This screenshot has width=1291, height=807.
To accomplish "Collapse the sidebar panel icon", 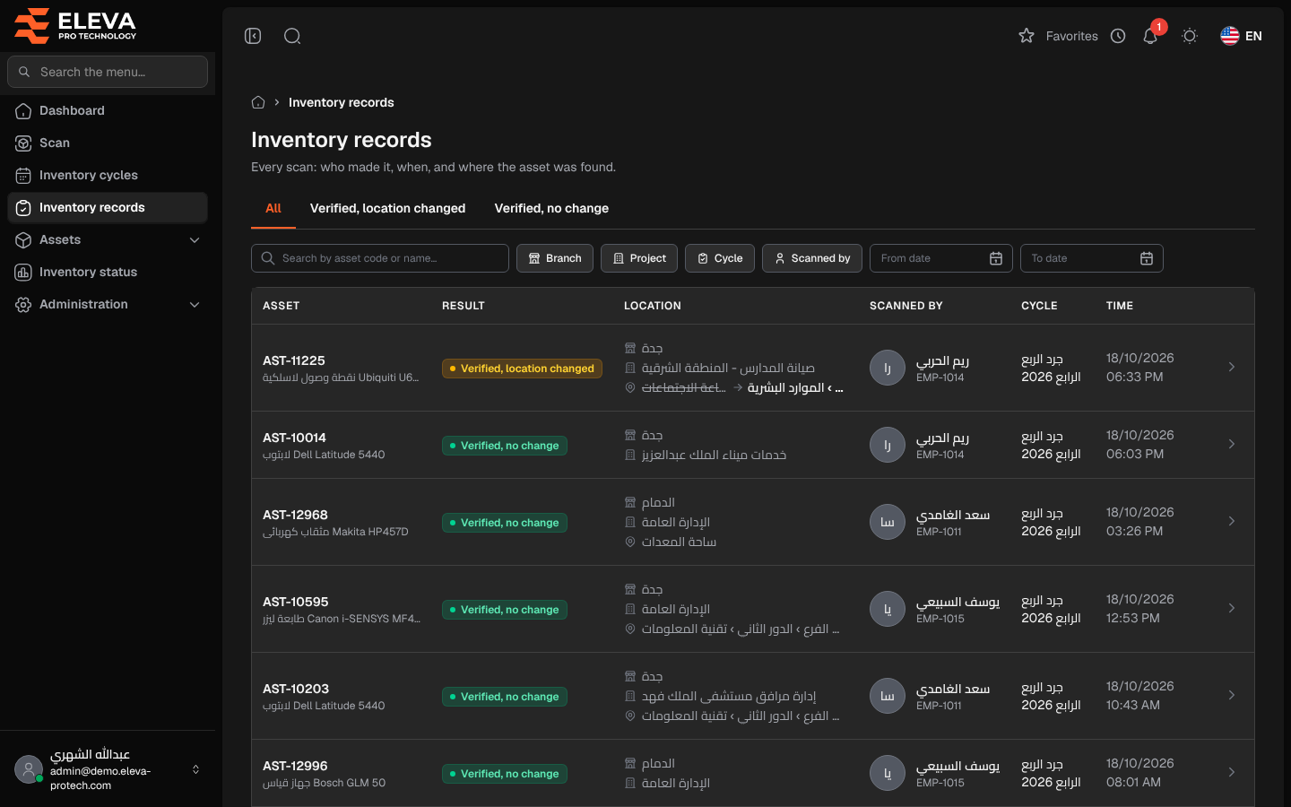I will 253,36.
